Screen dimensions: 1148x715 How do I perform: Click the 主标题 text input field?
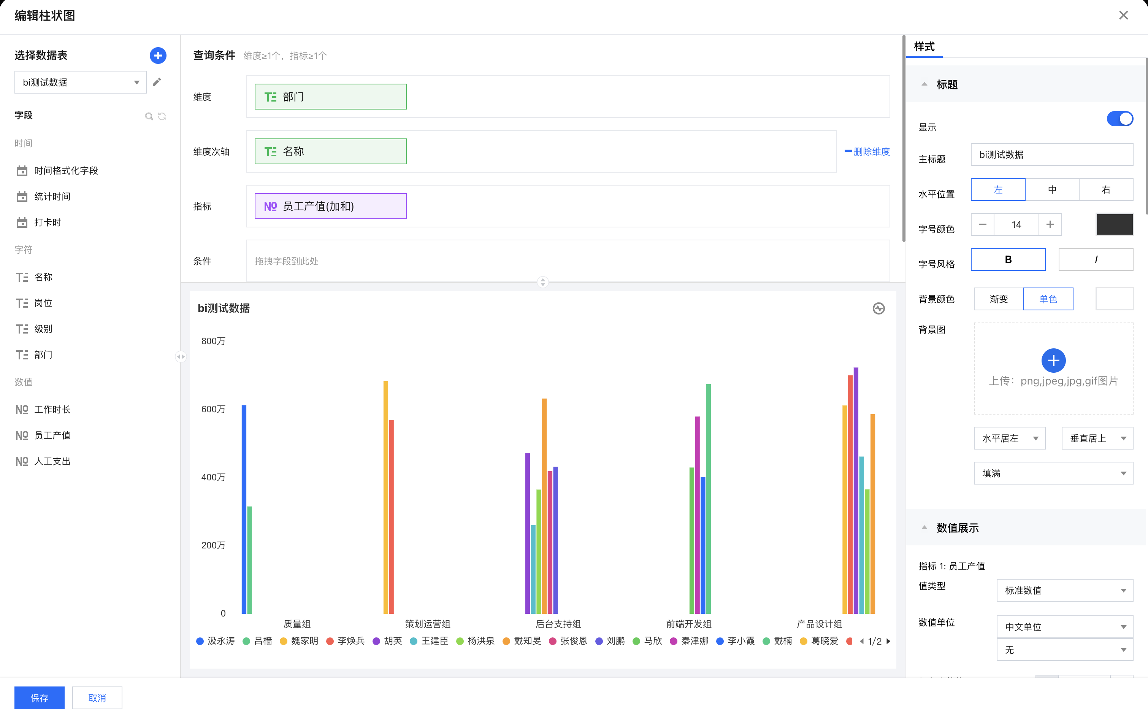coord(1051,155)
